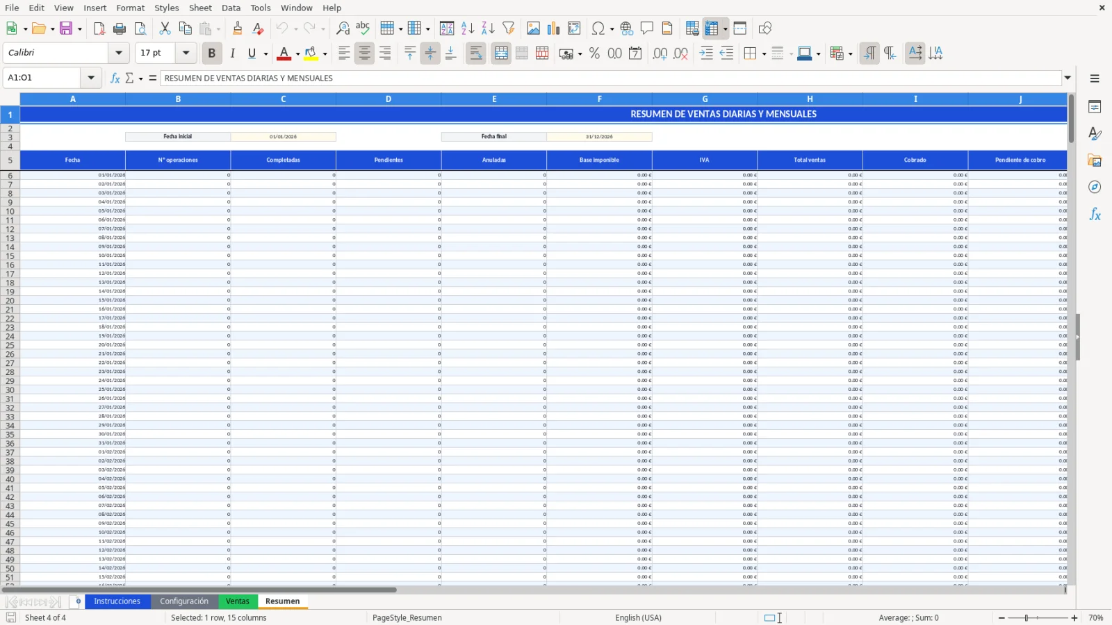This screenshot has width=1112, height=625.
Task: Expand the formula bar arrow
Action: 1068,78
